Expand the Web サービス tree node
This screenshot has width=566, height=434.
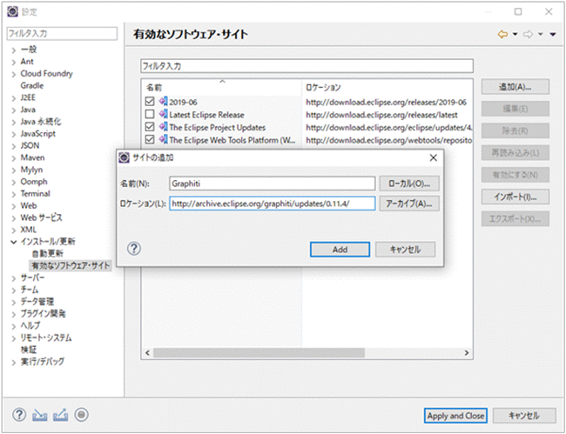(x=14, y=218)
